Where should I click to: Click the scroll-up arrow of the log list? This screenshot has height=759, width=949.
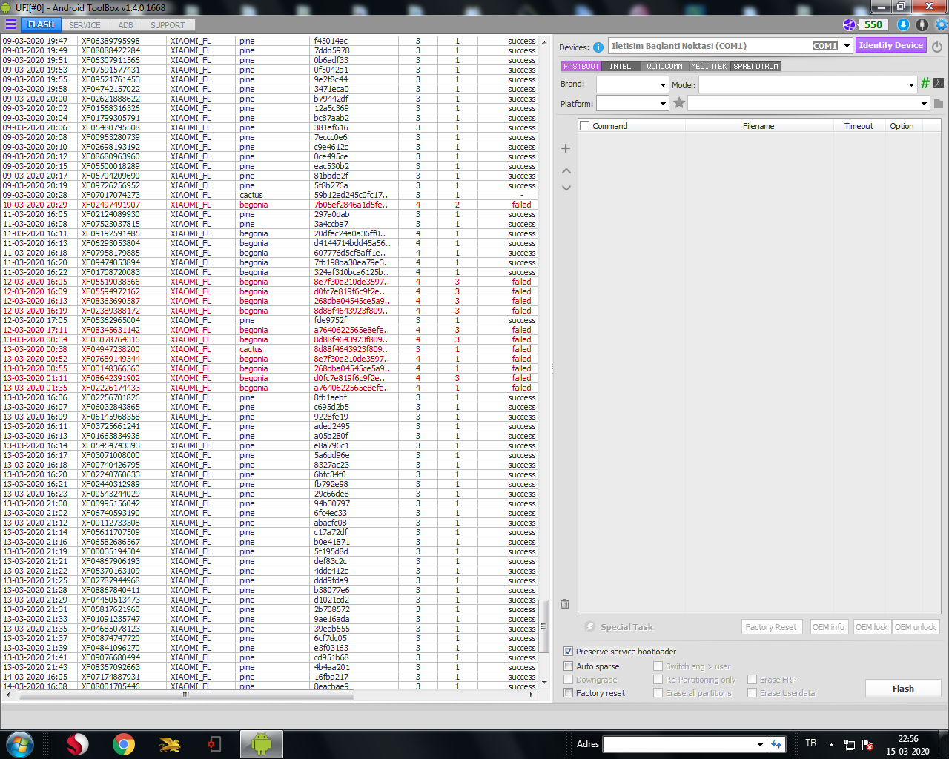(544, 42)
